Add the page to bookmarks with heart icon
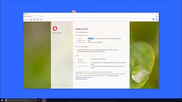Screen dimensions: 182x102 (153, 20)
